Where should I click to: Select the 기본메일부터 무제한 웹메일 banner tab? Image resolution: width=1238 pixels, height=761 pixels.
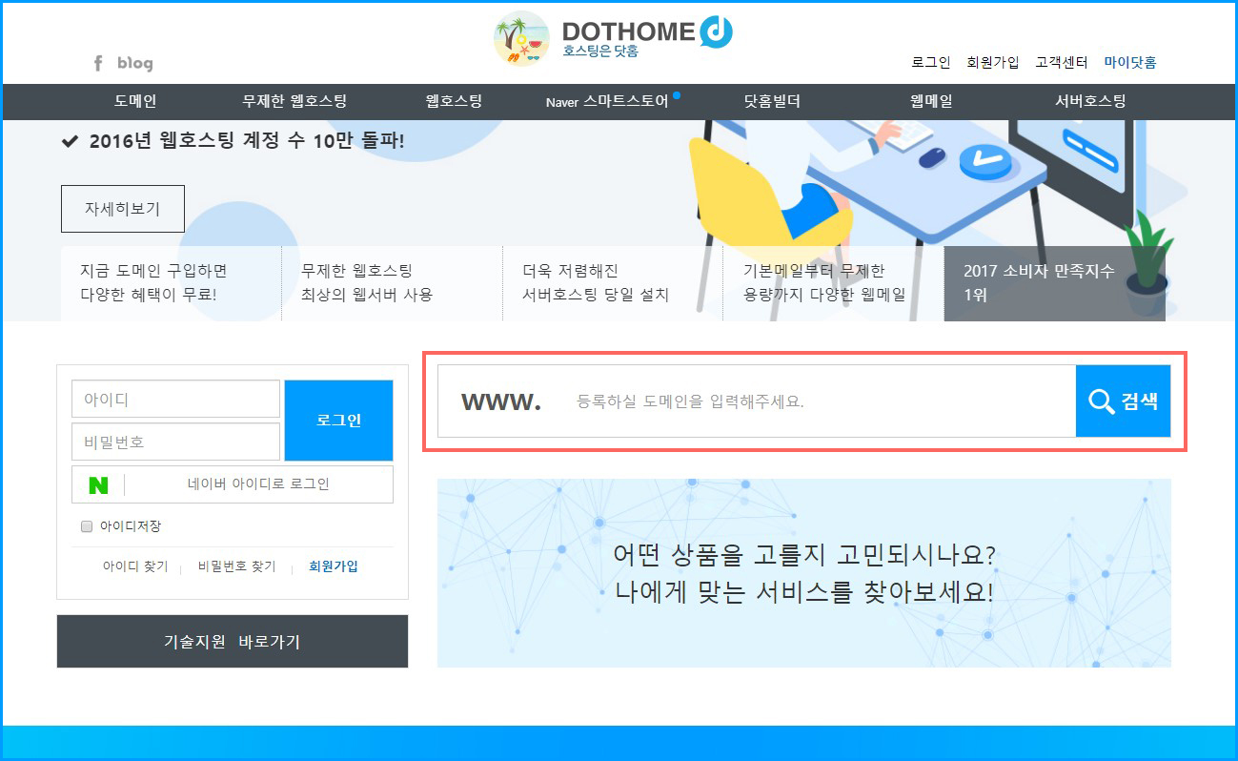[x=834, y=283]
